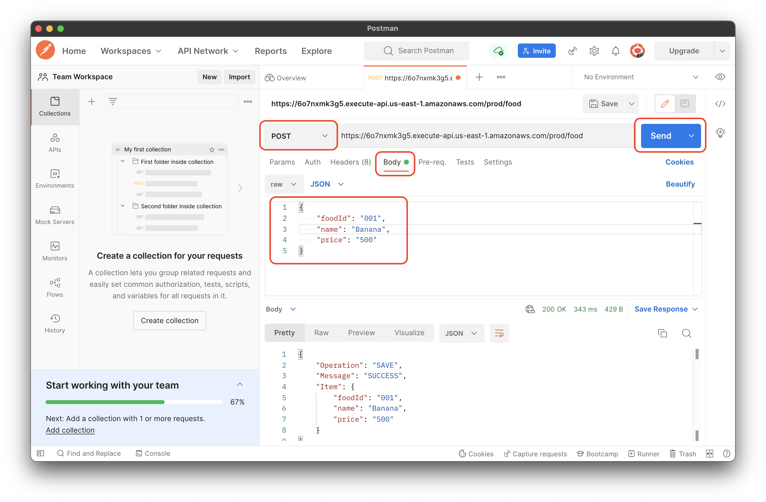Toggle the environment quick look eye
766x502 pixels.
(720, 77)
